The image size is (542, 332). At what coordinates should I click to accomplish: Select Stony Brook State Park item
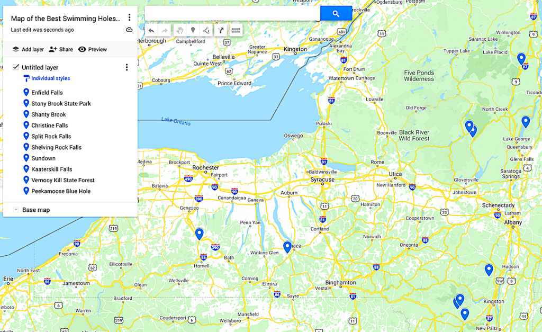[61, 103]
